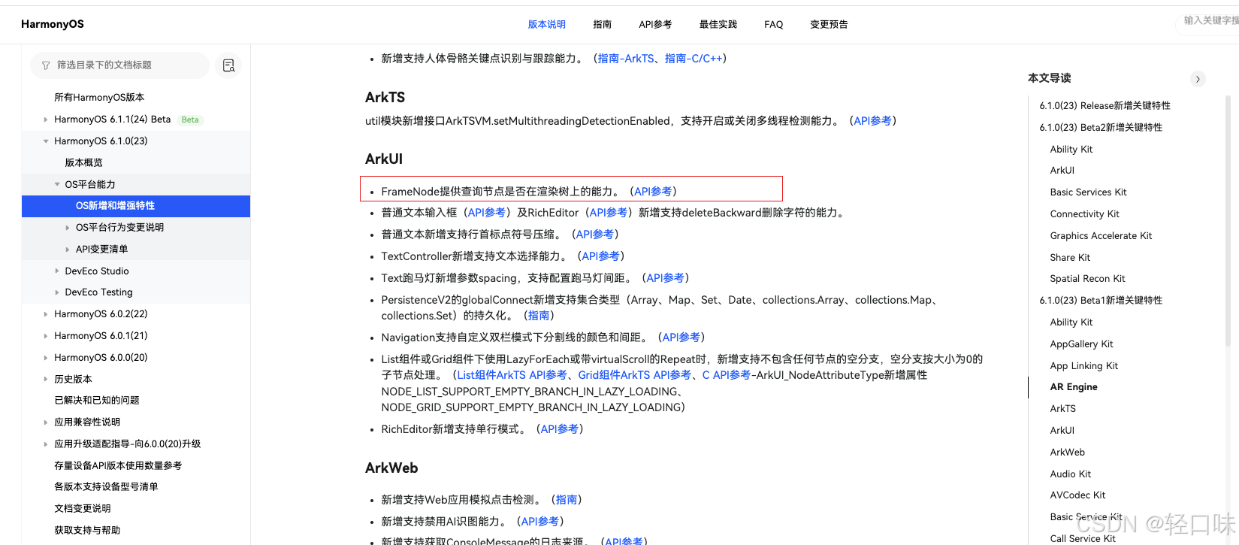The height and width of the screenshot is (545, 1239).
Task: Open 指南 link for PersistenceV2 globalConnect
Action: pos(538,316)
